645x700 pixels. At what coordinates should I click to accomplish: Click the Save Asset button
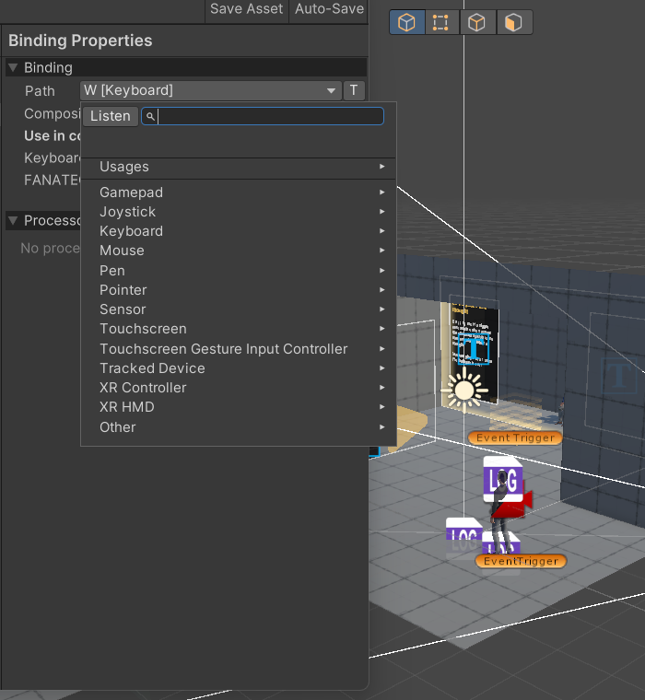pos(246,9)
